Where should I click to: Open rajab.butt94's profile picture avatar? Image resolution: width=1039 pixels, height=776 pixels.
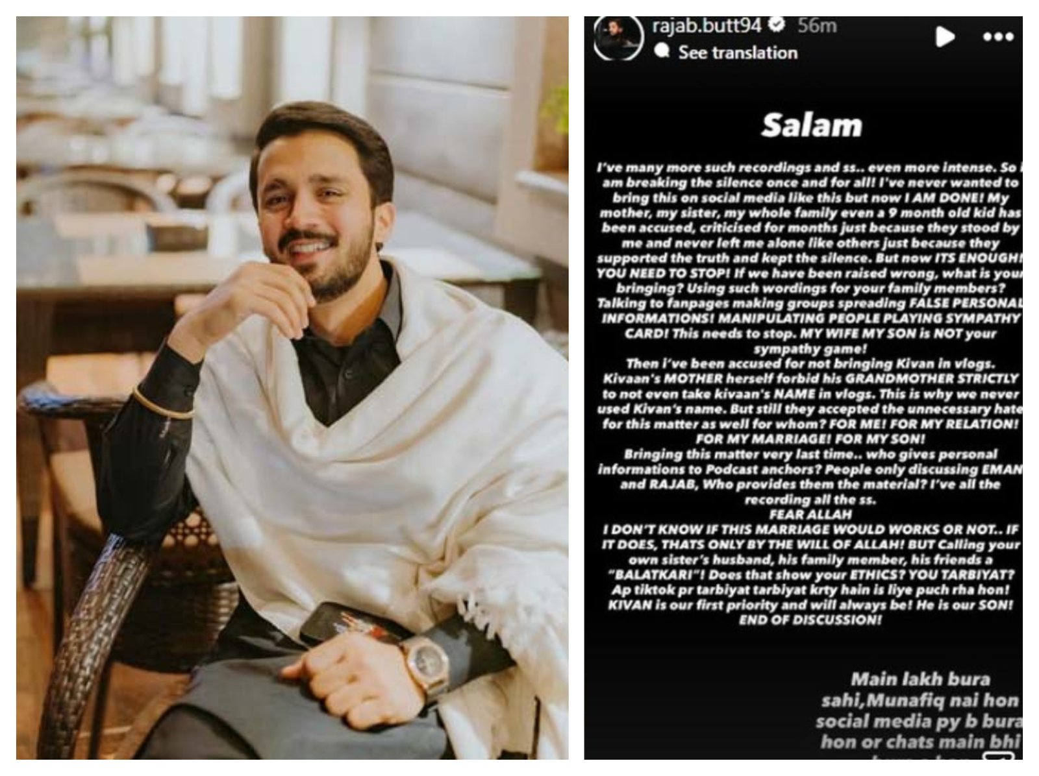[x=618, y=38]
